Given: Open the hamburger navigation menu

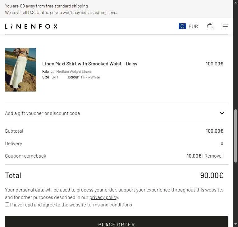Looking at the screenshot, I should tap(225, 26).
